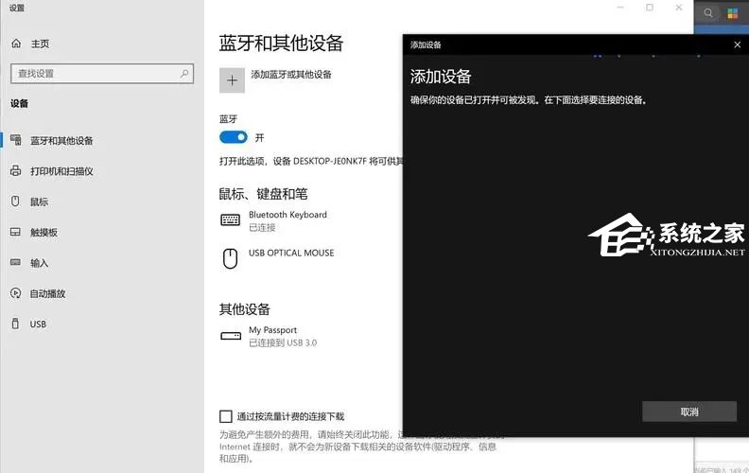The height and width of the screenshot is (473, 749).
Task: Click the 其他设备 section heading
Action: tap(245, 309)
